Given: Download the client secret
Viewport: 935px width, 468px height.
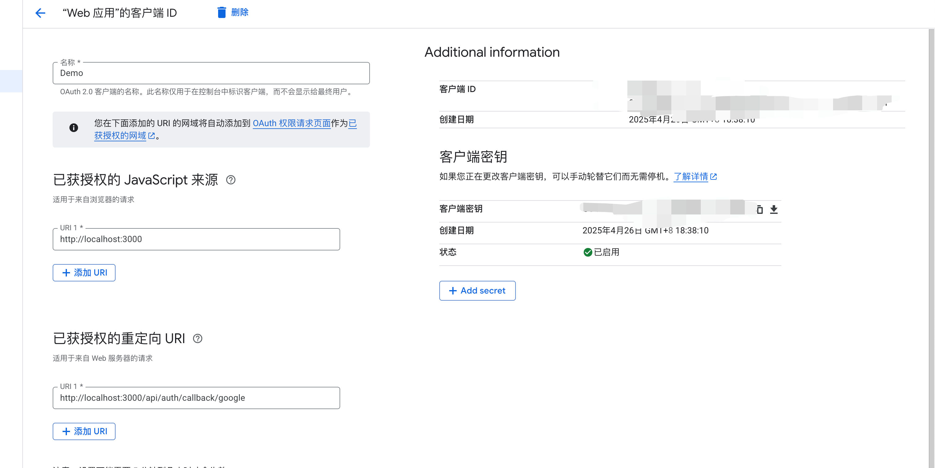Looking at the screenshot, I should (774, 210).
